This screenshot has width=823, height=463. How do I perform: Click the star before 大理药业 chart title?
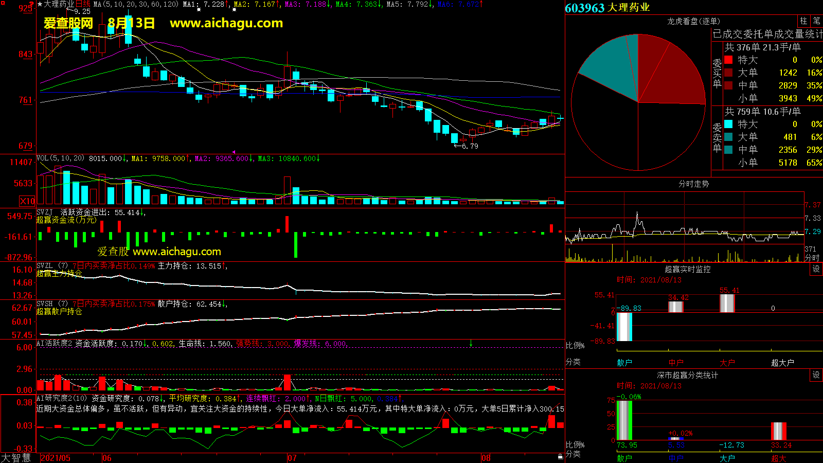(x=40, y=4)
